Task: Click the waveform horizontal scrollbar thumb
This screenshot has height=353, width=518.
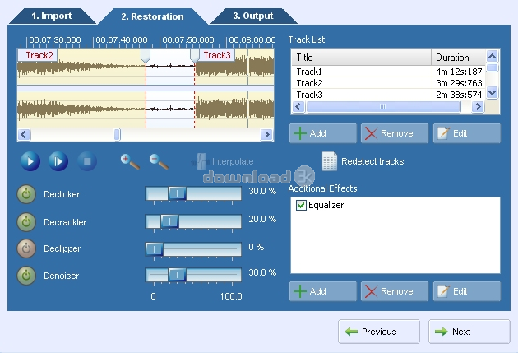Action: click(x=118, y=135)
